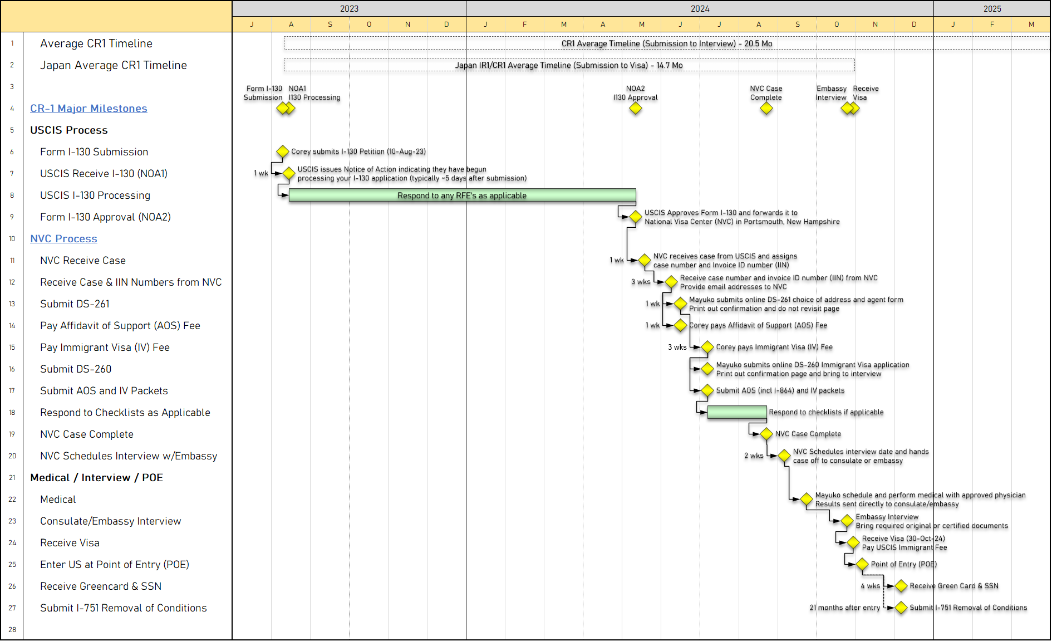This screenshot has height=641, width=1052.
Task: Select 'Submit DS-261' task name
Action: click(75, 304)
